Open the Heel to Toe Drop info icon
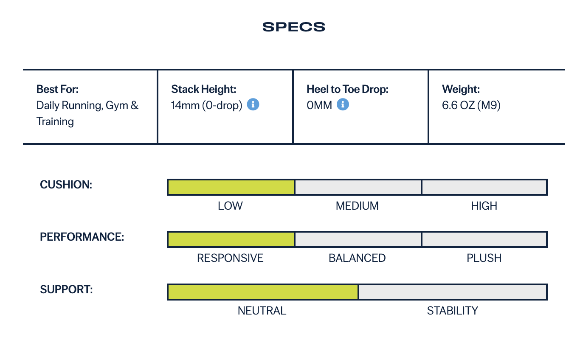The width and height of the screenshot is (580, 354). pyautogui.click(x=343, y=104)
